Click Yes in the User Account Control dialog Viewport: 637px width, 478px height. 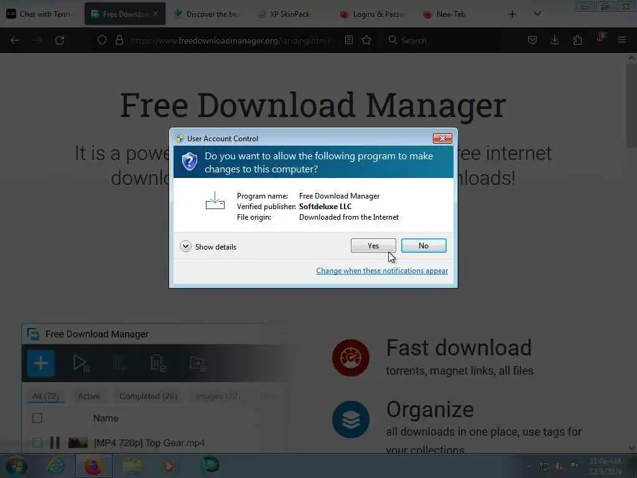[x=373, y=245]
